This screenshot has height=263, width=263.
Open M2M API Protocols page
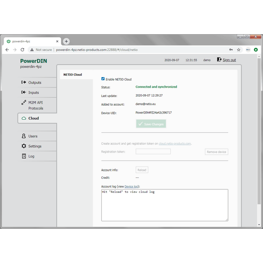tap(35, 105)
